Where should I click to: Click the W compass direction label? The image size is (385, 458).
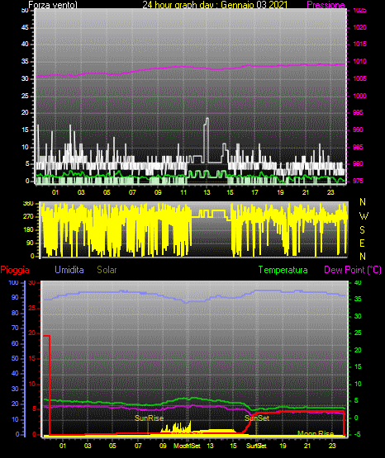pyautogui.click(x=364, y=216)
